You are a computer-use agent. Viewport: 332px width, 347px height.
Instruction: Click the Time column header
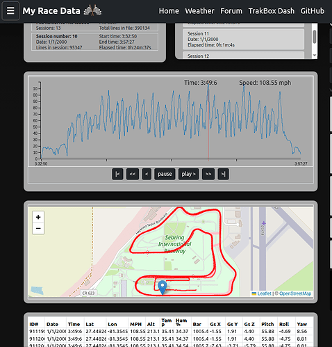point(74,324)
